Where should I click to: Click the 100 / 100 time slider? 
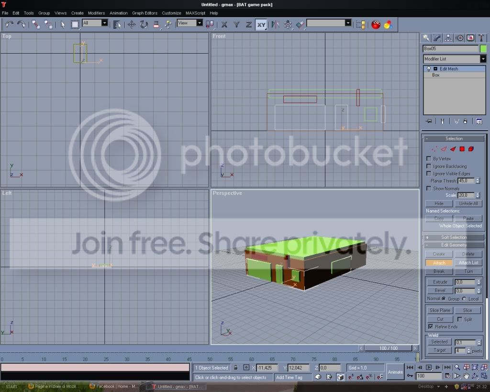click(389, 348)
